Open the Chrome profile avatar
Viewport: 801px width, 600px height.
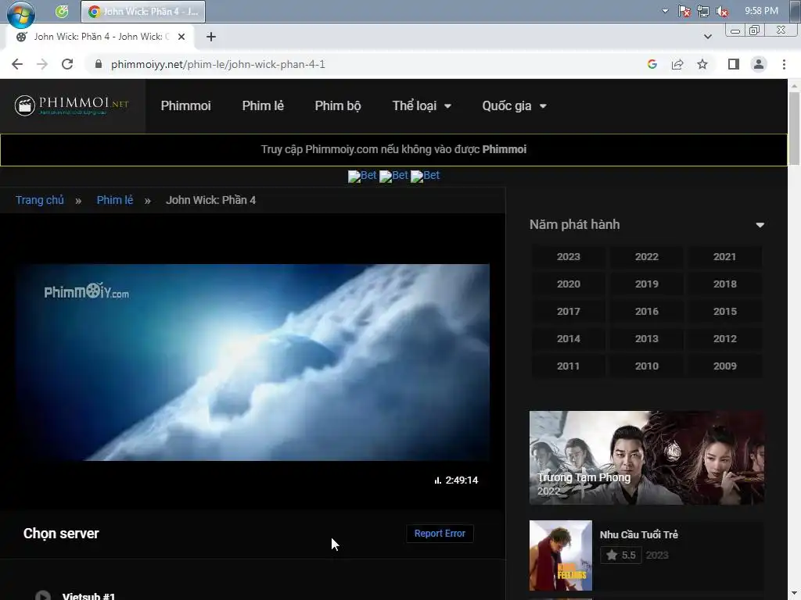759,64
